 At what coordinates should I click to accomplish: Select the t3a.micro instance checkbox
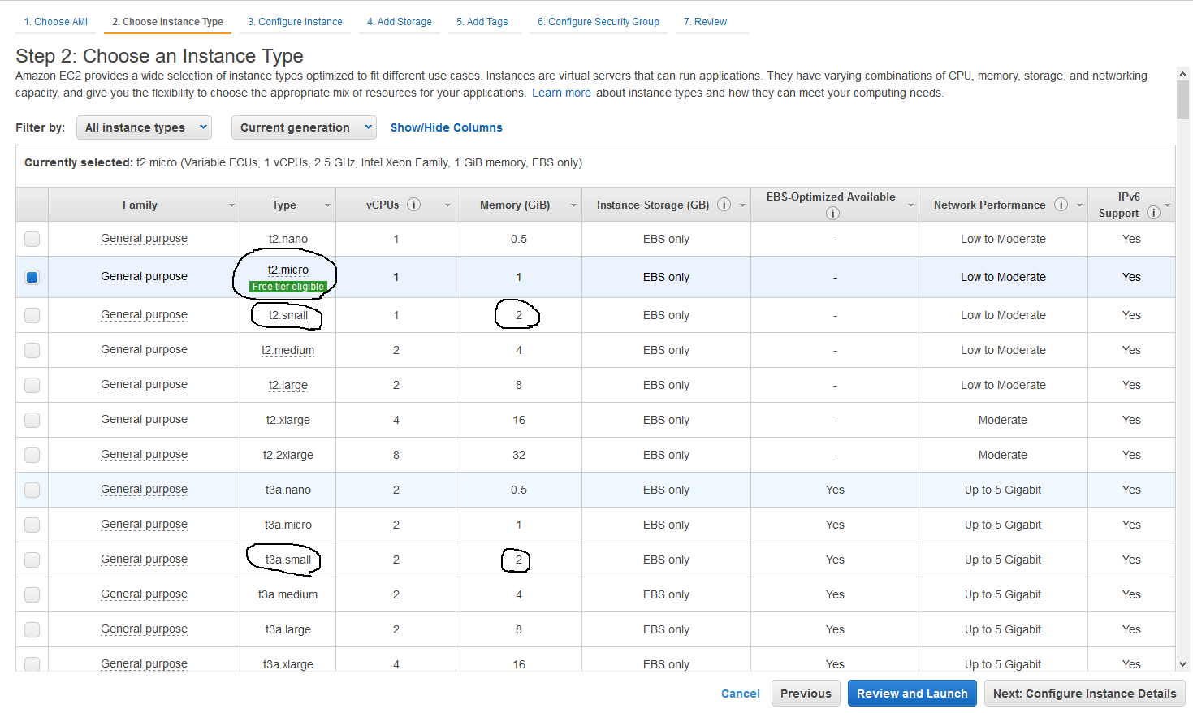point(32,525)
